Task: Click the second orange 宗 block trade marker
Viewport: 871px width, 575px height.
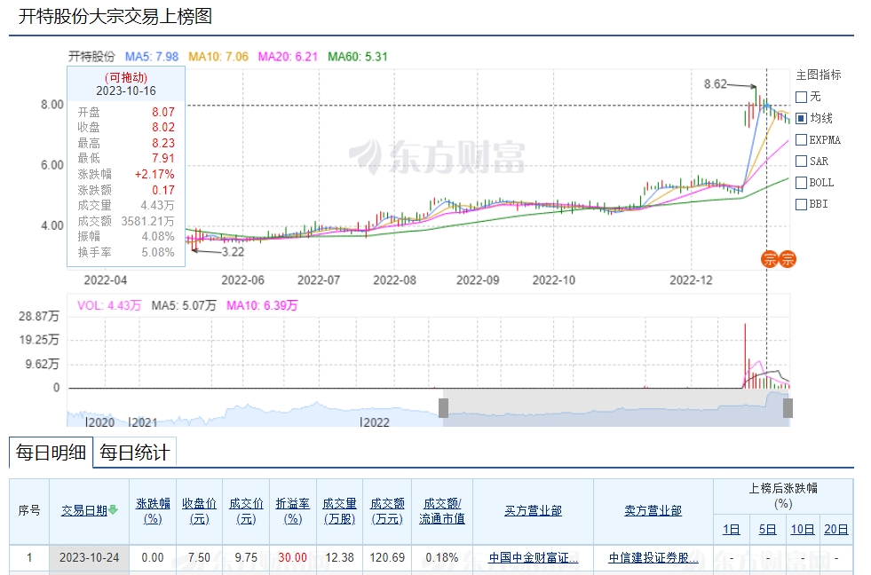Action: point(788,259)
